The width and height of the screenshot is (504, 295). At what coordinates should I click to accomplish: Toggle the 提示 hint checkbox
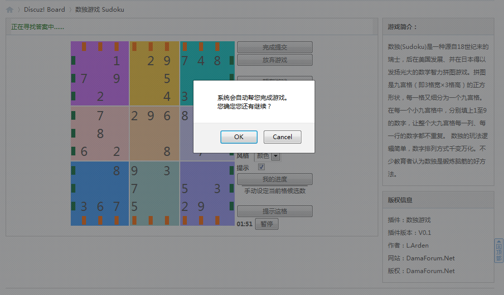[261, 167]
